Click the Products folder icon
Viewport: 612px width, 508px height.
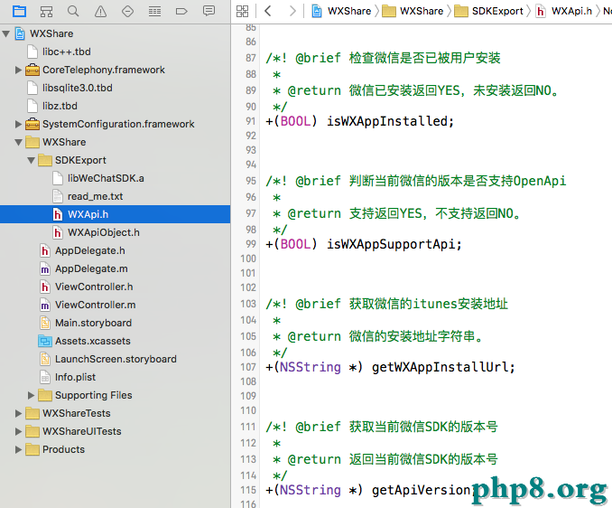pos(32,449)
